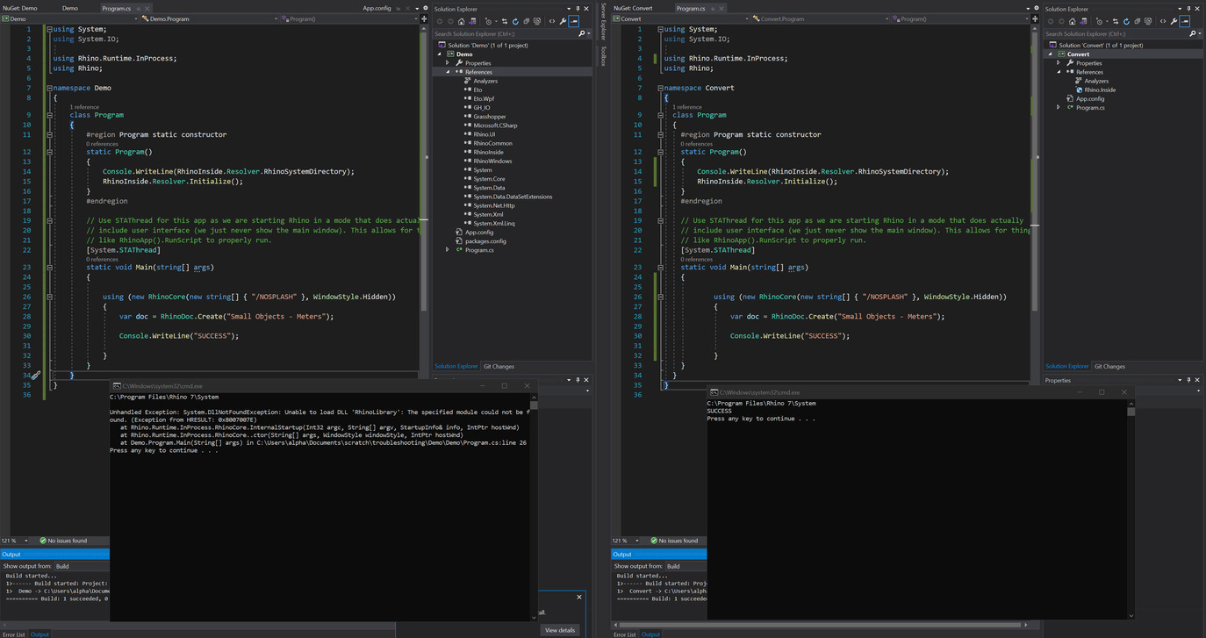Open the 121 % zoom dropdown in left editor
The width and height of the screenshot is (1206, 638).
click(x=26, y=541)
